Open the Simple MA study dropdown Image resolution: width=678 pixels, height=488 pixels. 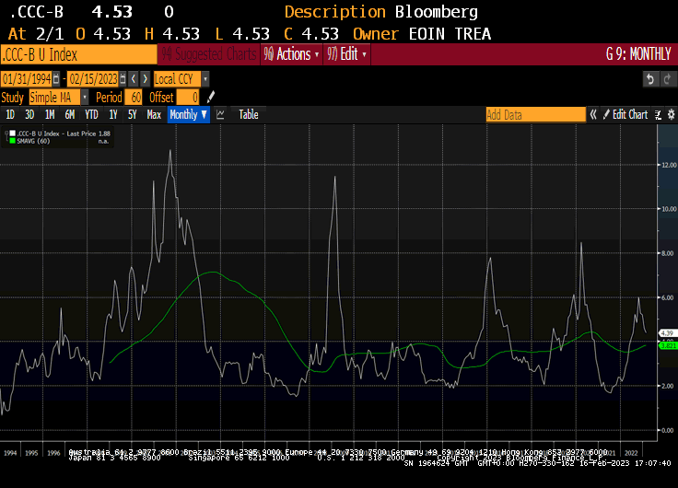pyautogui.click(x=85, y=97)
